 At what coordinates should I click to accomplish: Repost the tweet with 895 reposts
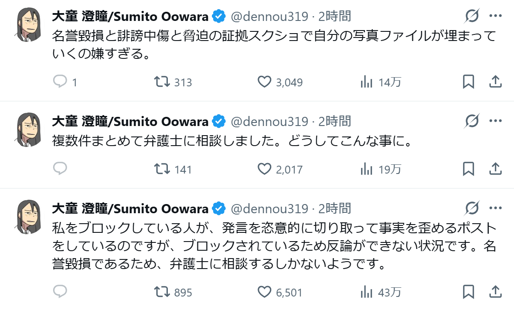(x=163, y=292)
